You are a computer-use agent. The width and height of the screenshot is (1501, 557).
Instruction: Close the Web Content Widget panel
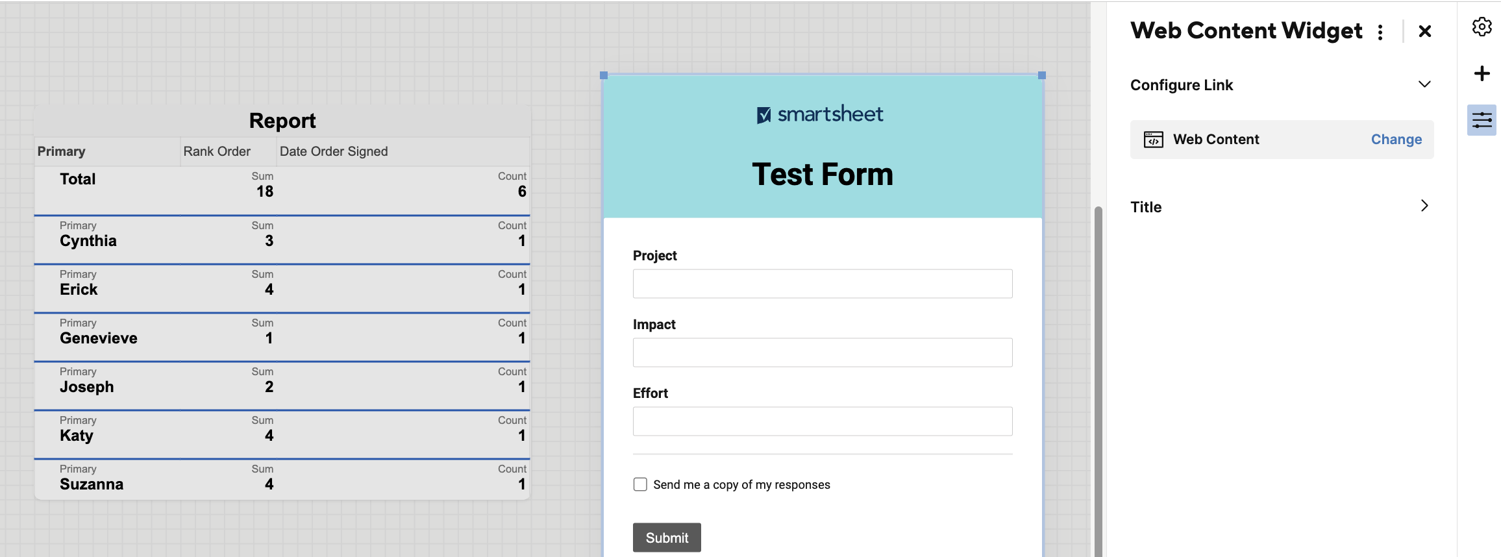(1425, 31)
